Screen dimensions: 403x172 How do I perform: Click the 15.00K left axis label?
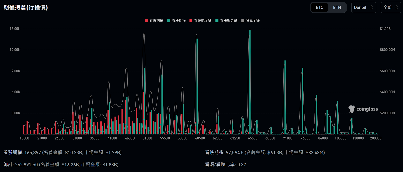(x=15, y=29)
